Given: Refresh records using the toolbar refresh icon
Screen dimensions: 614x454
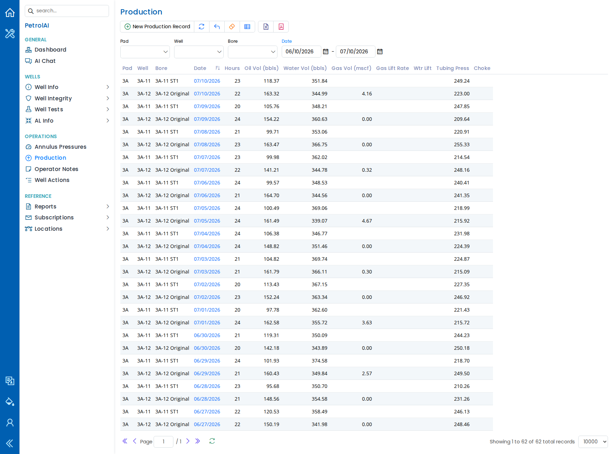Looking at the screenshot, I should (x=202, y=26).
